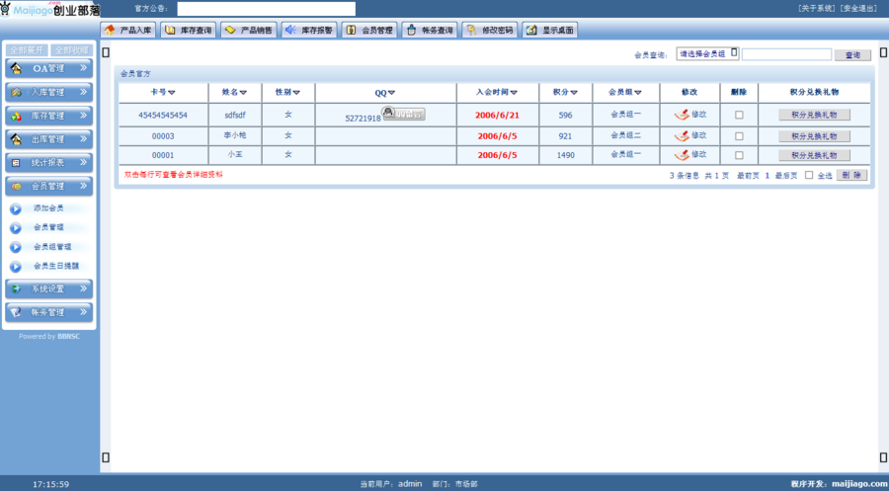The image size is (889, 491).
Task: Sort by 积分 column arrow
Action: [574, 93]
